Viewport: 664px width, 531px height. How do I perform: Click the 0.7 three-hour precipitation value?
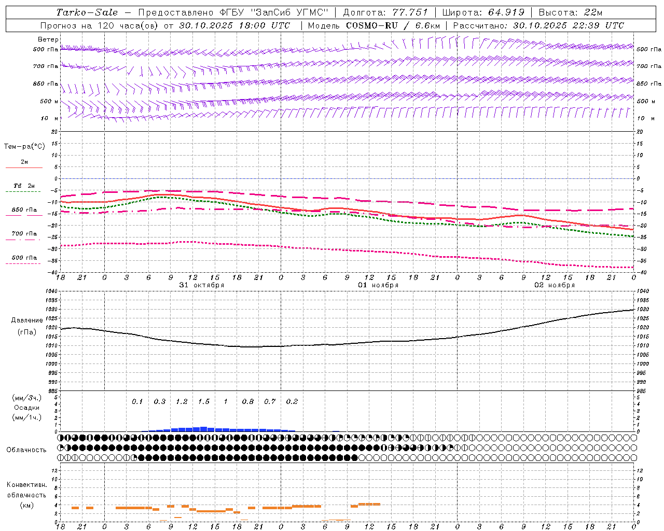[x=270, y=402]
